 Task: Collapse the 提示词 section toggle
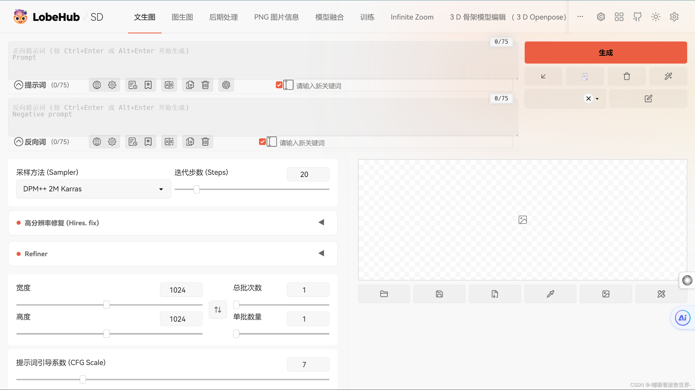[x=18, y=85]
